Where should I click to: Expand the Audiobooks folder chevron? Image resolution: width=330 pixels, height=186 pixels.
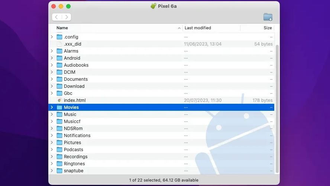52,65
